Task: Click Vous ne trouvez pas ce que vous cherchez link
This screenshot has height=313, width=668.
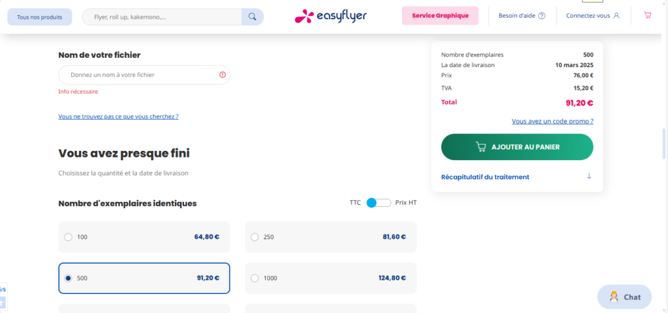Action: tap(119, 116)
